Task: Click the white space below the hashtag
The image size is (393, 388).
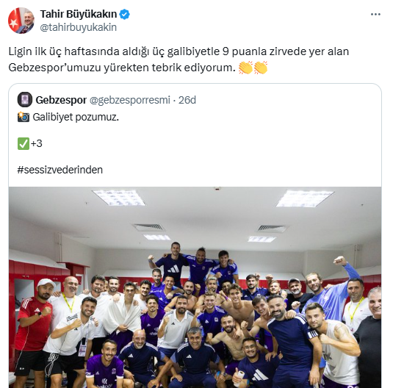Action: (x=195, y=181)
